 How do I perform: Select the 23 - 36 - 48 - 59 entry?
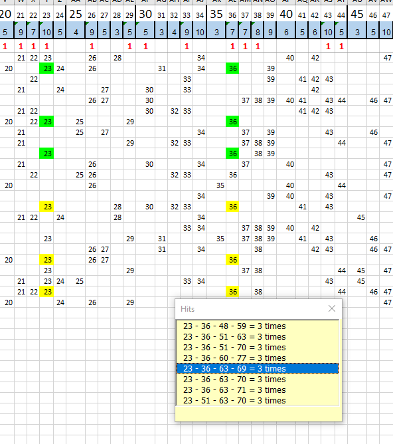(x=258, y=326)
